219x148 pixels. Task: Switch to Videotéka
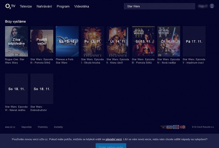(82, 6)
